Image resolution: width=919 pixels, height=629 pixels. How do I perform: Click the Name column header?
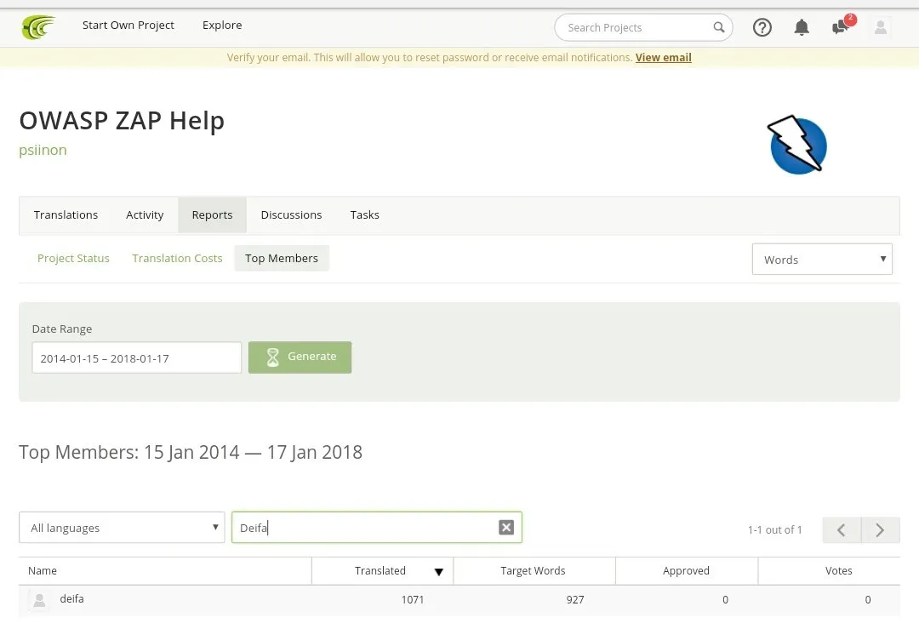(x=165, y=571)
